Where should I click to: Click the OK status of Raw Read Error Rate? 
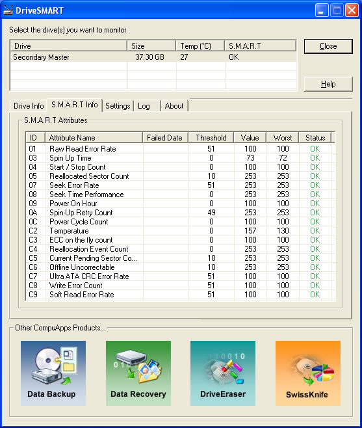coord(315,149)
